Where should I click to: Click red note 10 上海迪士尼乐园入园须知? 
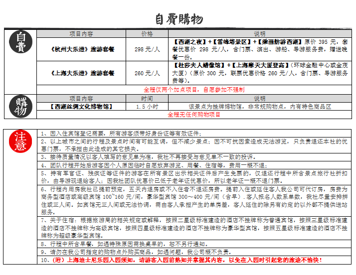pos(194,260)
